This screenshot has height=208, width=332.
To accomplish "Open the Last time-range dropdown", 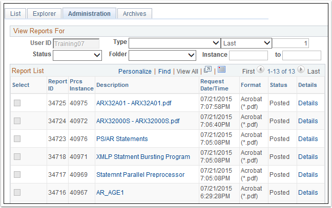I will (x=246, y=43).
